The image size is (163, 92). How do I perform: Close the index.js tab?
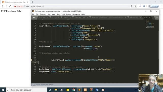(59, 18)
